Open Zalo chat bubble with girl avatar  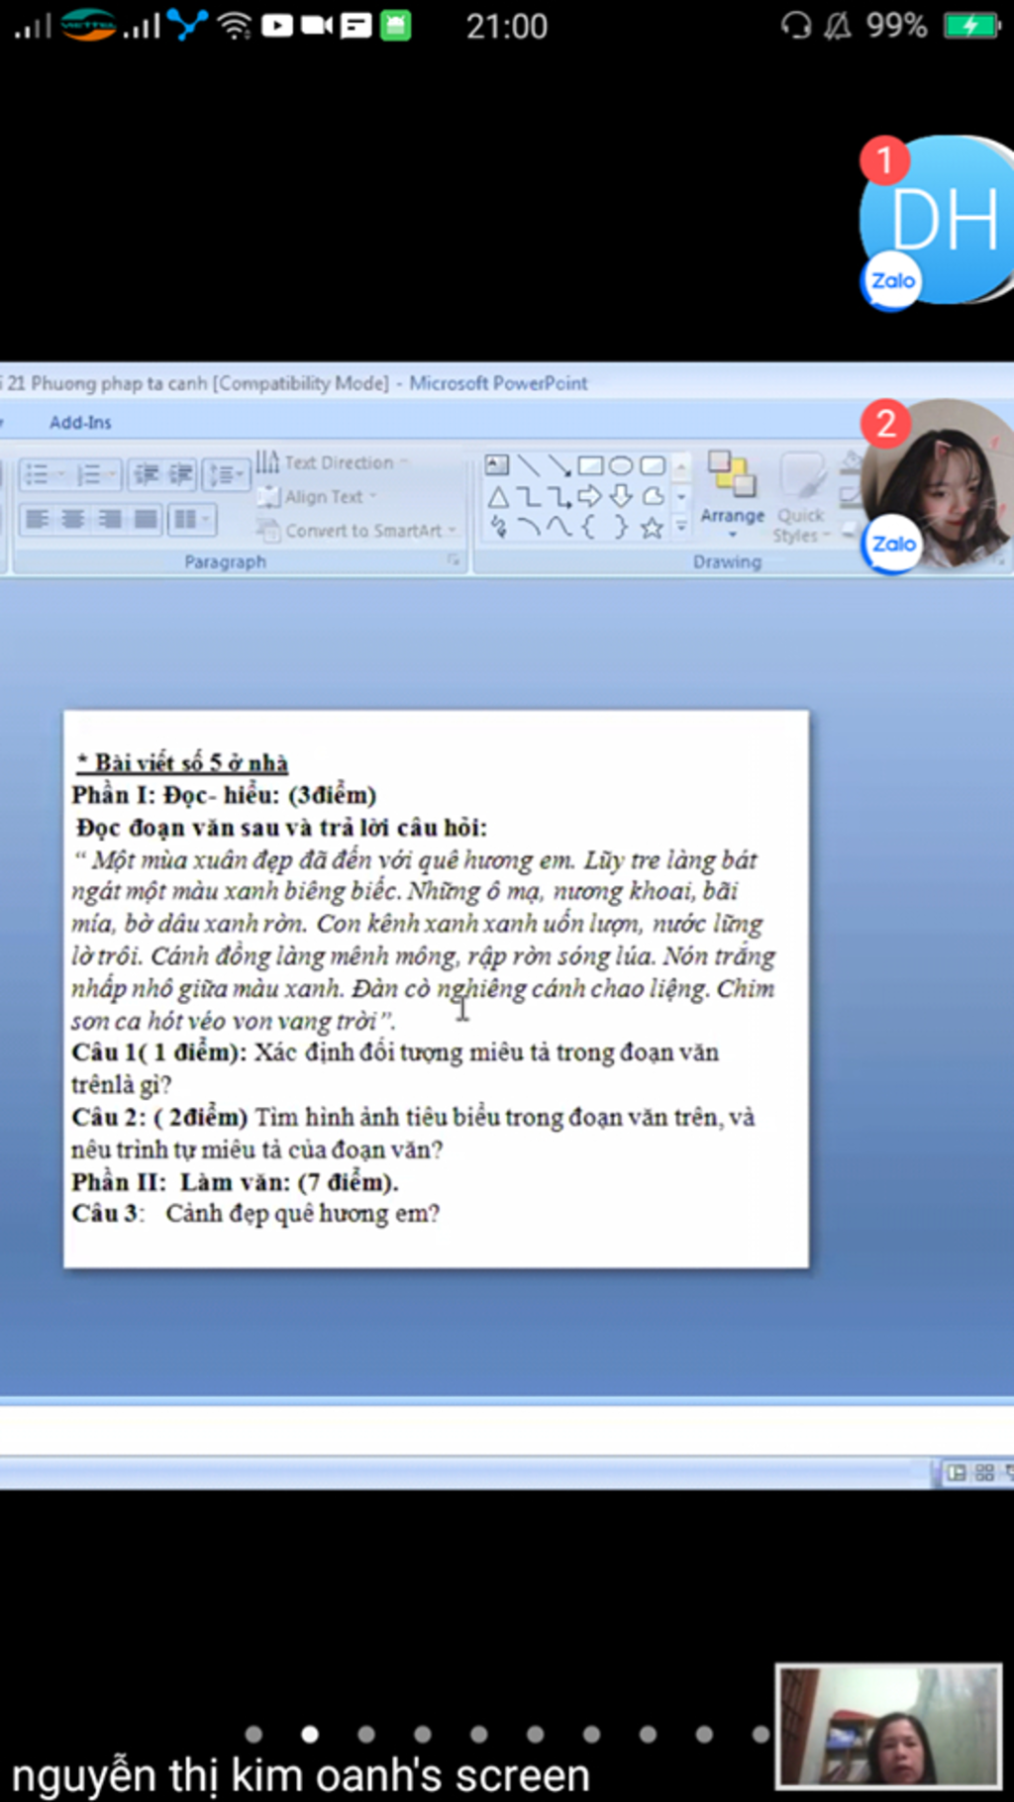(936, 485)
